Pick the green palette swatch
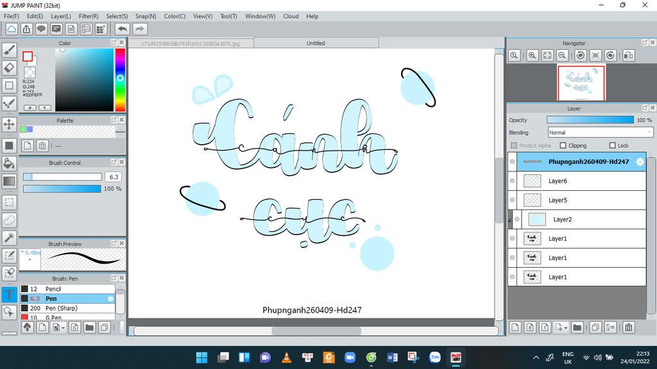This screenshot has height=369, width=657. point(23,129)
